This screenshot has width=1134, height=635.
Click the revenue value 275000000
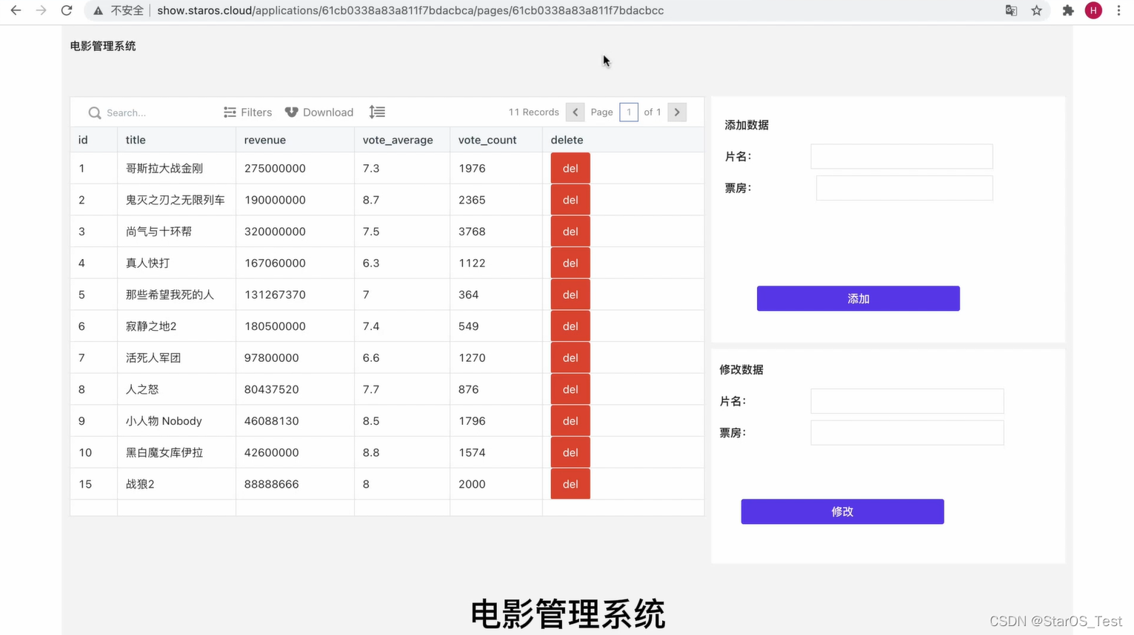click(275, 168)
